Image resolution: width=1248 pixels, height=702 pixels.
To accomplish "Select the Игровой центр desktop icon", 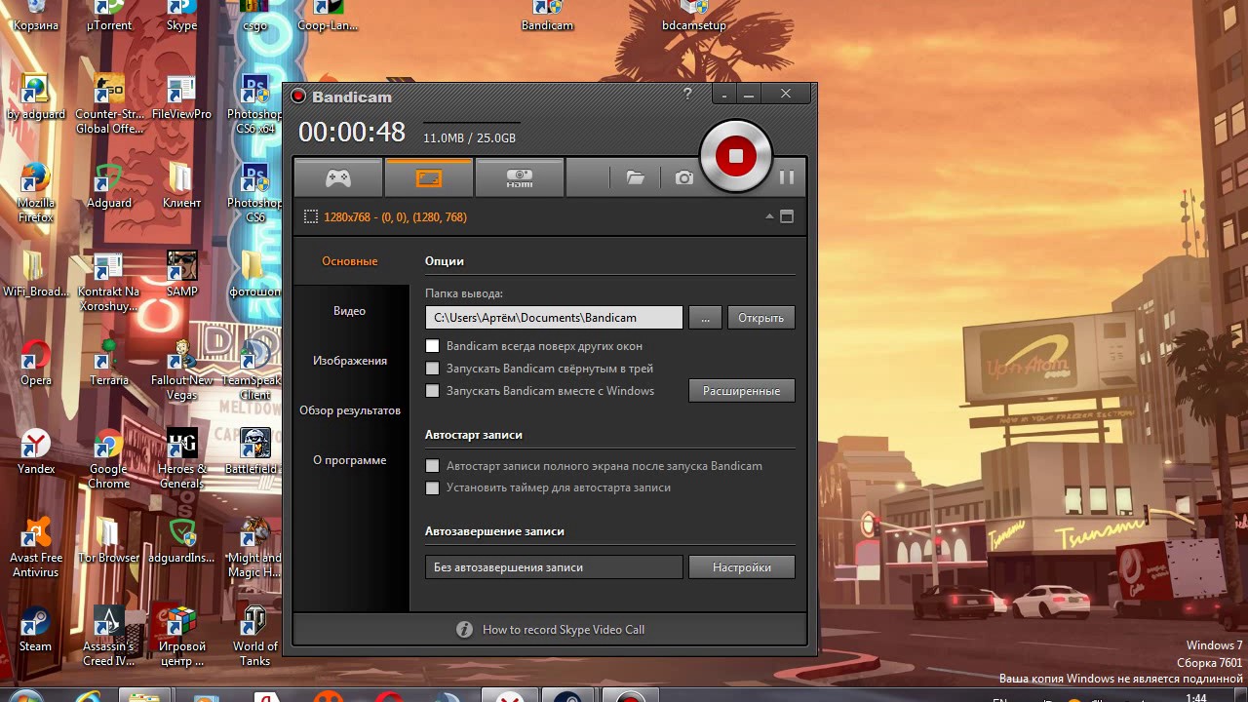I will 181,637.
